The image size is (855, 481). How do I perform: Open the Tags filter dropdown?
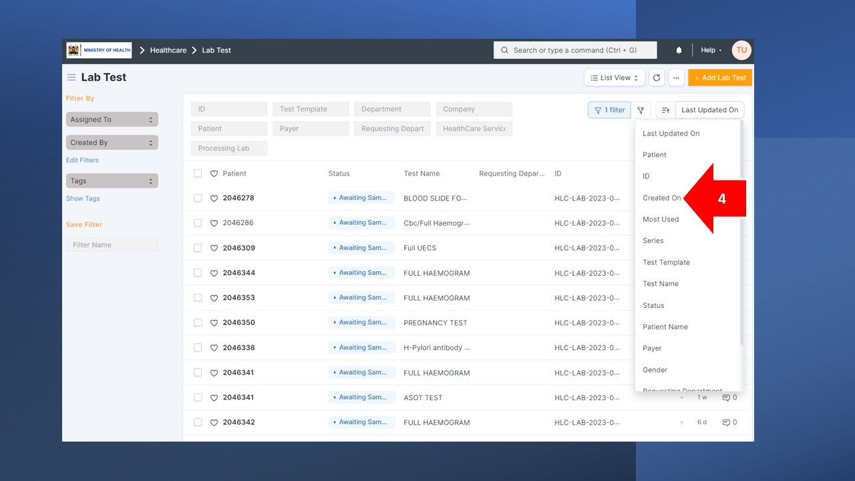pos(112,181)
